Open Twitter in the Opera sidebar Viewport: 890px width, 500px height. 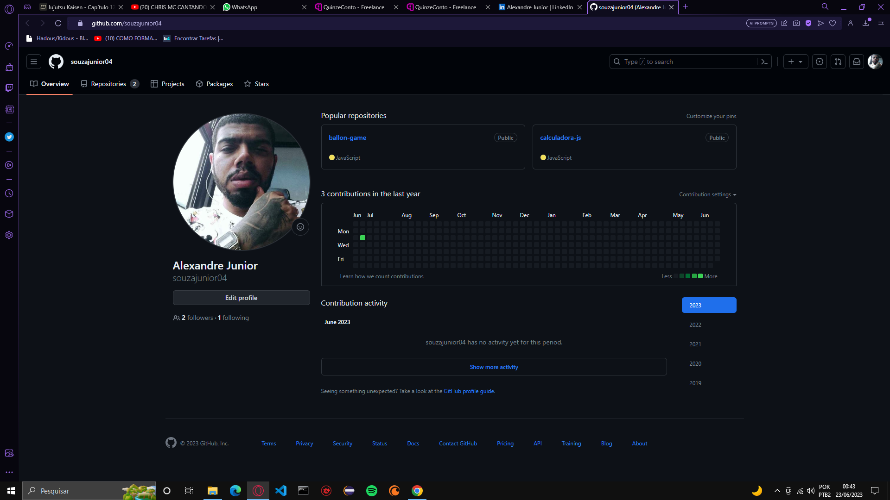[x=9, y=137]
